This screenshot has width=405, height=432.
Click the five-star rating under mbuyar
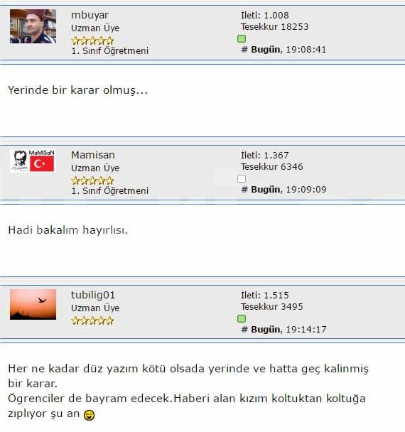[92, 40]
